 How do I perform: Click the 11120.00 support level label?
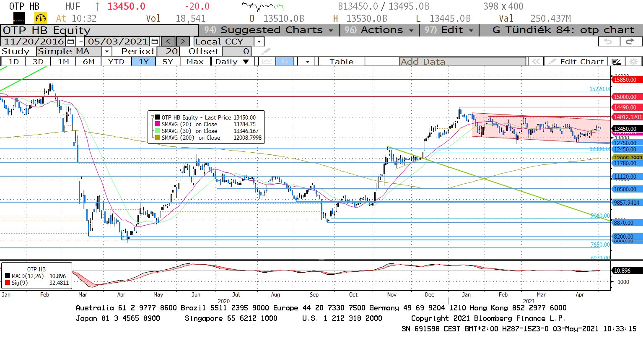coord(627,177)
